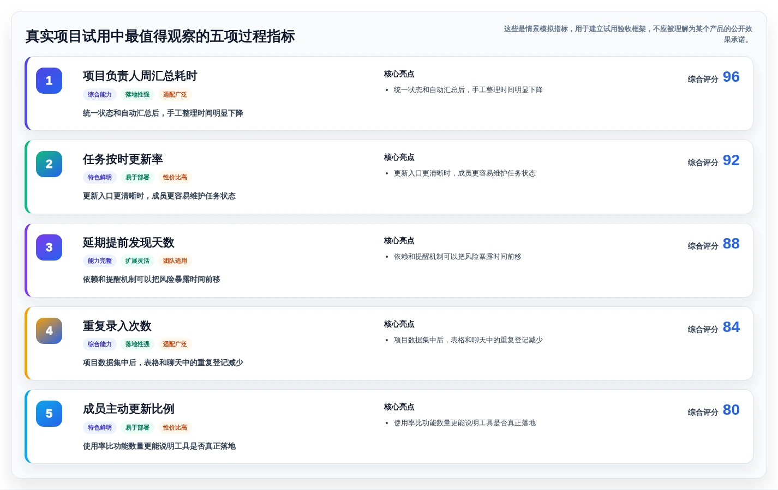Click 特色鲜明 tag under 任务按时更新率

[100, 177]
